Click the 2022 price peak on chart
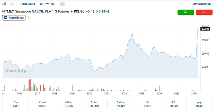 132,33
